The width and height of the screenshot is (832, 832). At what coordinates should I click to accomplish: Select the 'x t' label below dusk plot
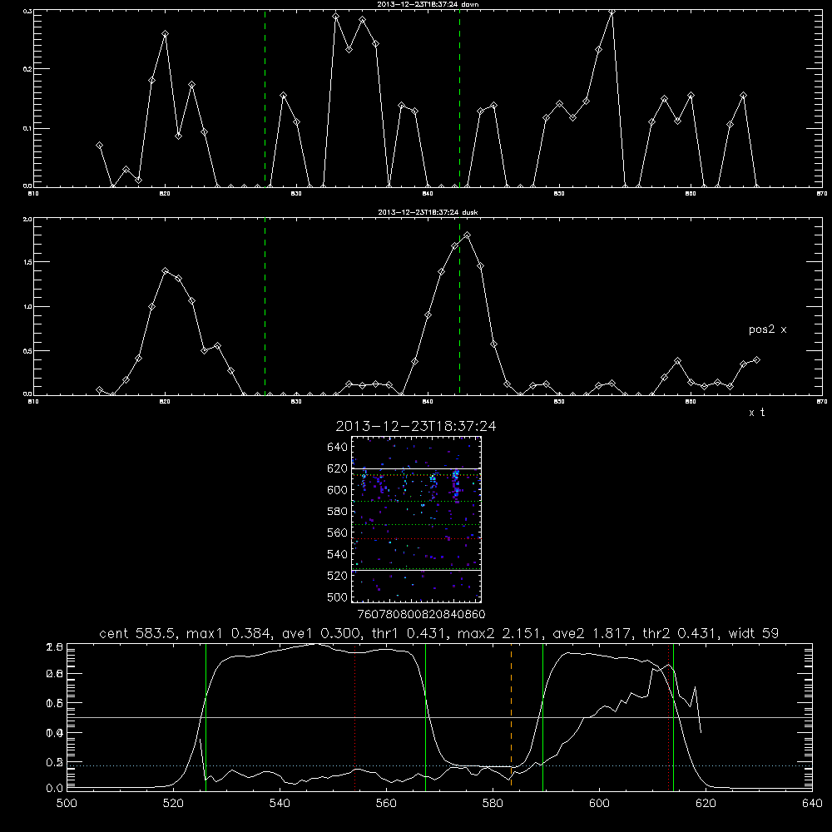[x=756, y=413]
